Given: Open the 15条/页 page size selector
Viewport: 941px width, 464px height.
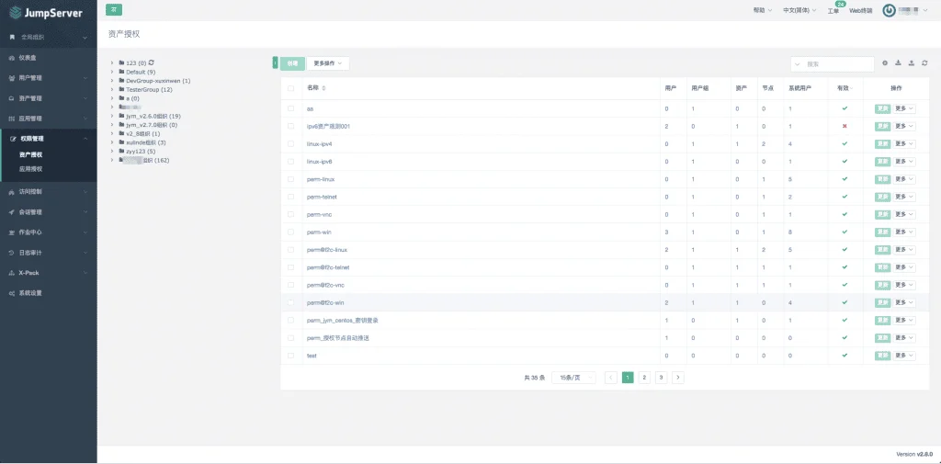Looking at the screenshot, I should [x=573, y=378].
